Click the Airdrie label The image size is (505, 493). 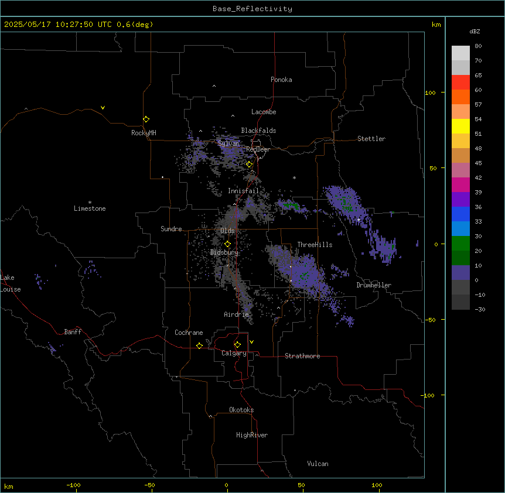click(236, 314)
